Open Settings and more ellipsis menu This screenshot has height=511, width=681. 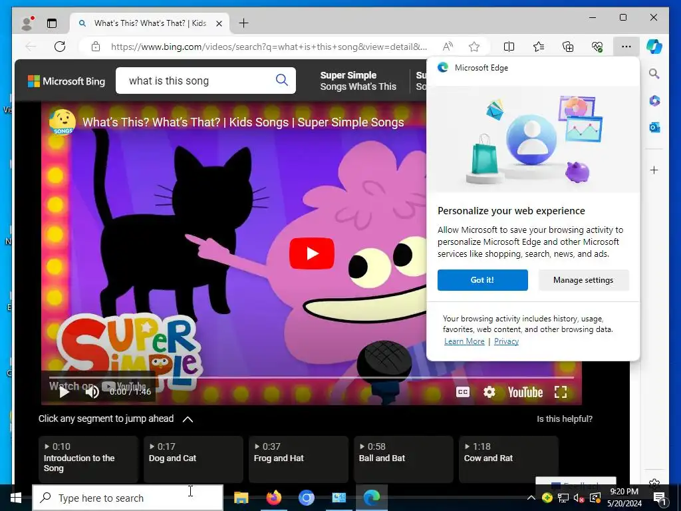coord(626,47)
